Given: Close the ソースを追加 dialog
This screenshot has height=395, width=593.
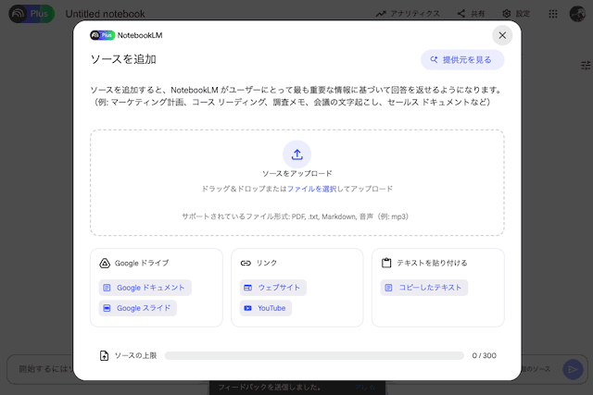Looking at the screenshot, I should point(502,35).
